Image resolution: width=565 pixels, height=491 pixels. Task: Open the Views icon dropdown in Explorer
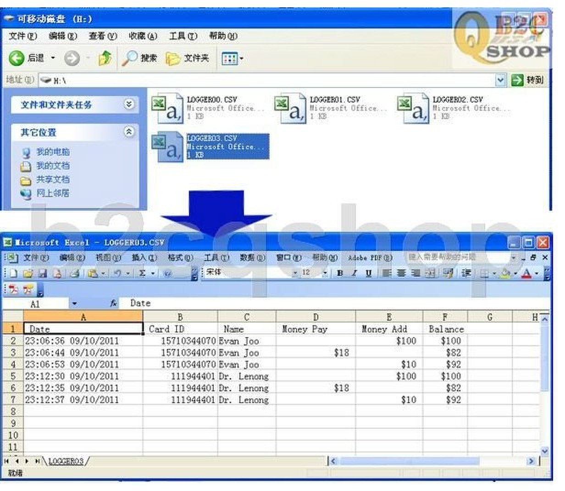(233, 58)
